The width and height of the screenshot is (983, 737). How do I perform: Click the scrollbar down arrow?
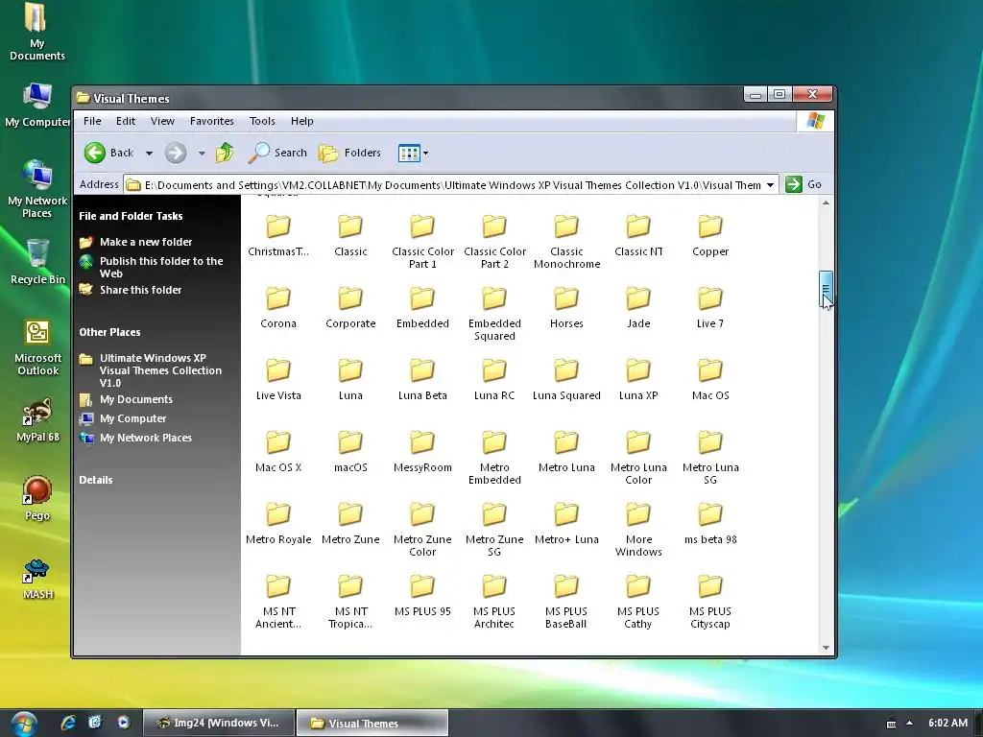point(826,648)
